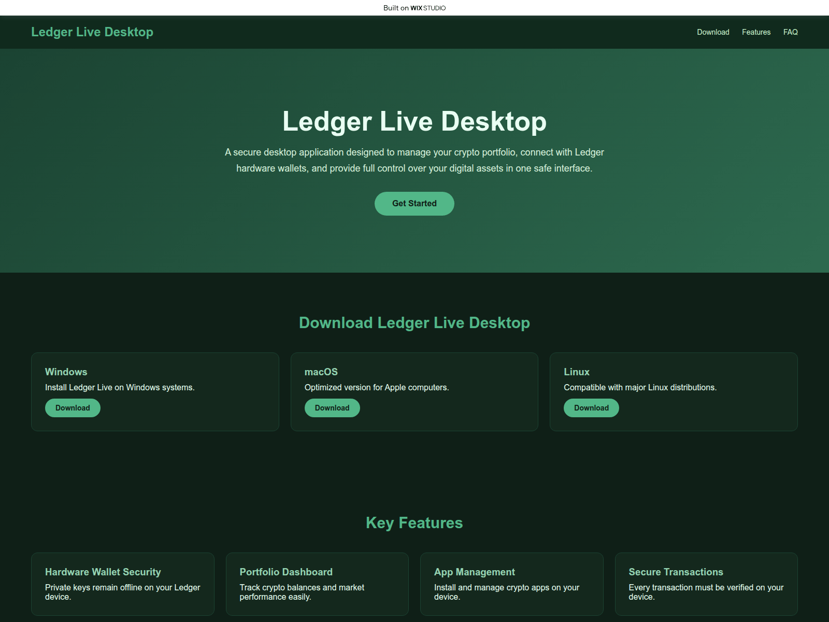Open the FAQ nav link

coord(791,32)
